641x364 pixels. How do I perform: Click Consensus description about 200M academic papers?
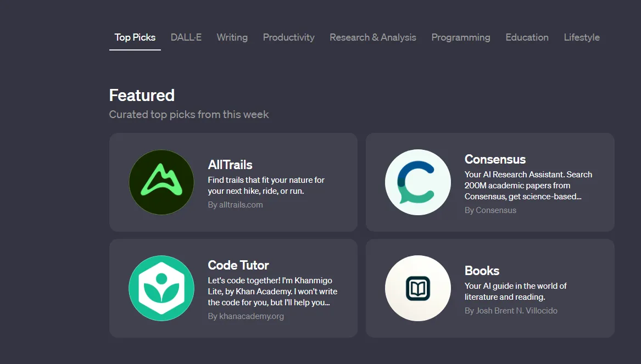tap(528, 186)
